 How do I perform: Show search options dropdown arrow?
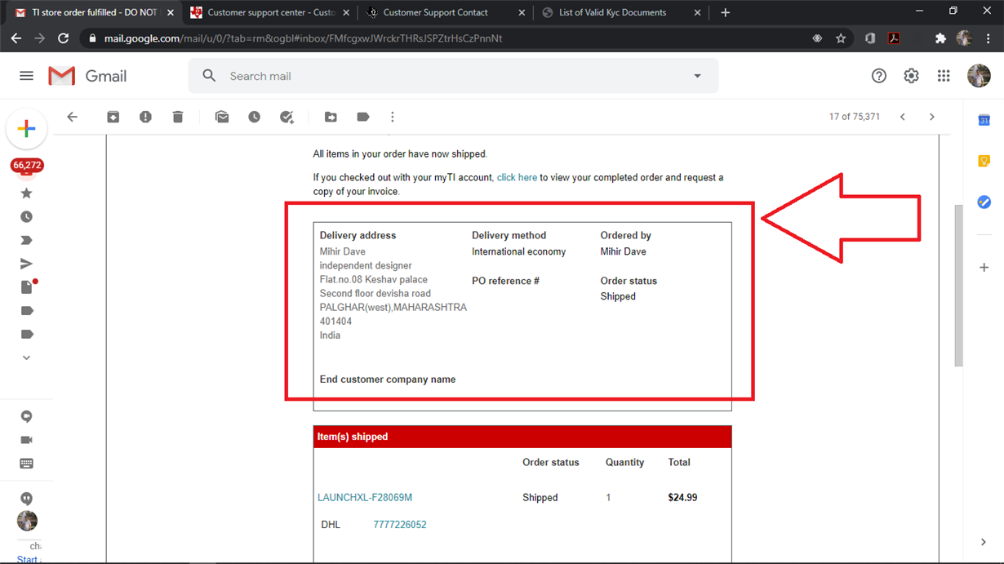pyautogui.click(x=697, y=76)
